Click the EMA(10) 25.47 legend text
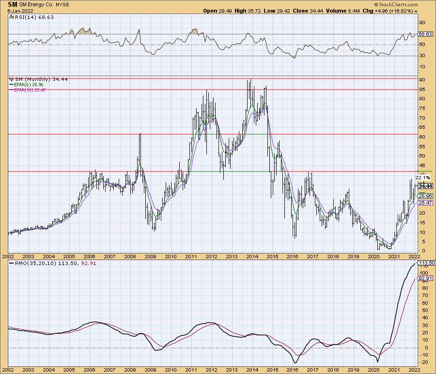The image size is (436, 374). pyautogui.click(x=30, y=90)
